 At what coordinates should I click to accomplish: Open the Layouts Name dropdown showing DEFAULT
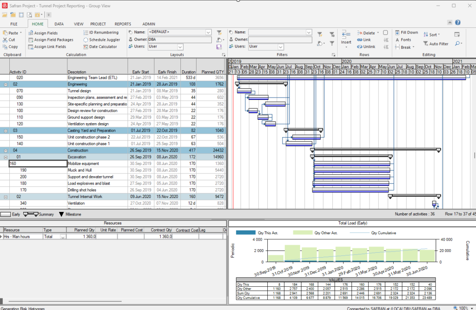click(208, 32)
